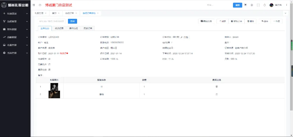Open the shopping cart icon

click(x=245, y=5)
